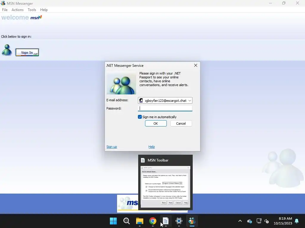The image size is (305, 228).
Task: Uncheck Sign me in automatically
Action: (x=140, y=117)
